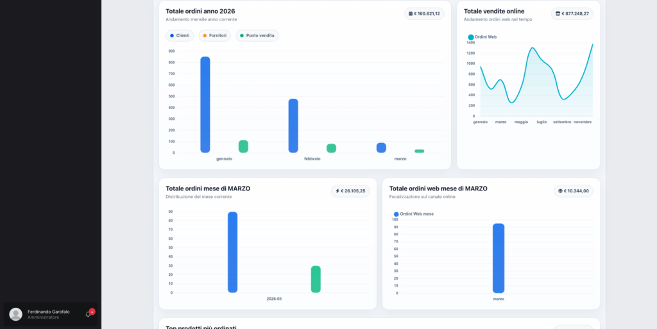Click the Totale vendite online heading

[493, 11]
